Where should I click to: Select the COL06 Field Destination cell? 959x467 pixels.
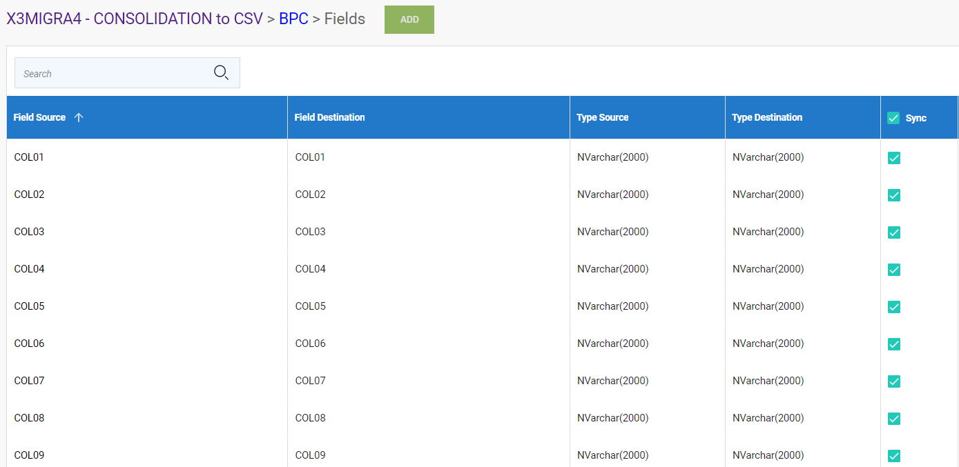[x=310, y=344]
